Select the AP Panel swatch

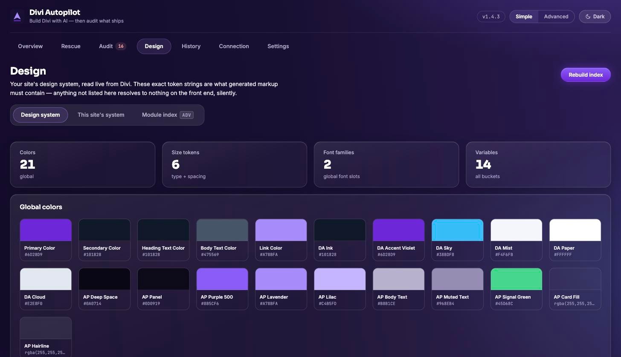point(163,289)
